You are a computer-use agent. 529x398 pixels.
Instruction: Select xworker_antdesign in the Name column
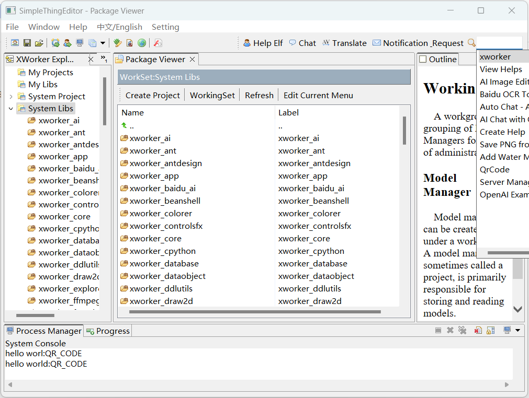166,163
